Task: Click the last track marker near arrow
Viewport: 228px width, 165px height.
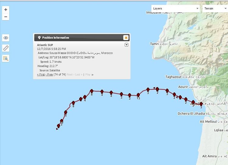Action: click(x=59, y=126)
